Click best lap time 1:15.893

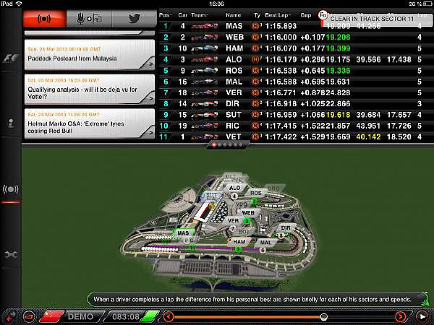(280, 26)
